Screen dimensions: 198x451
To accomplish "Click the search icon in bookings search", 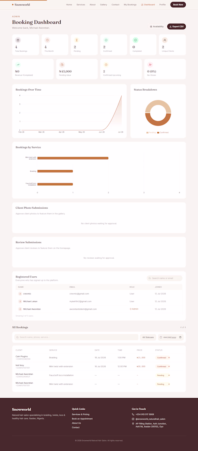I will pyautogui.click(x=18, y=337).
